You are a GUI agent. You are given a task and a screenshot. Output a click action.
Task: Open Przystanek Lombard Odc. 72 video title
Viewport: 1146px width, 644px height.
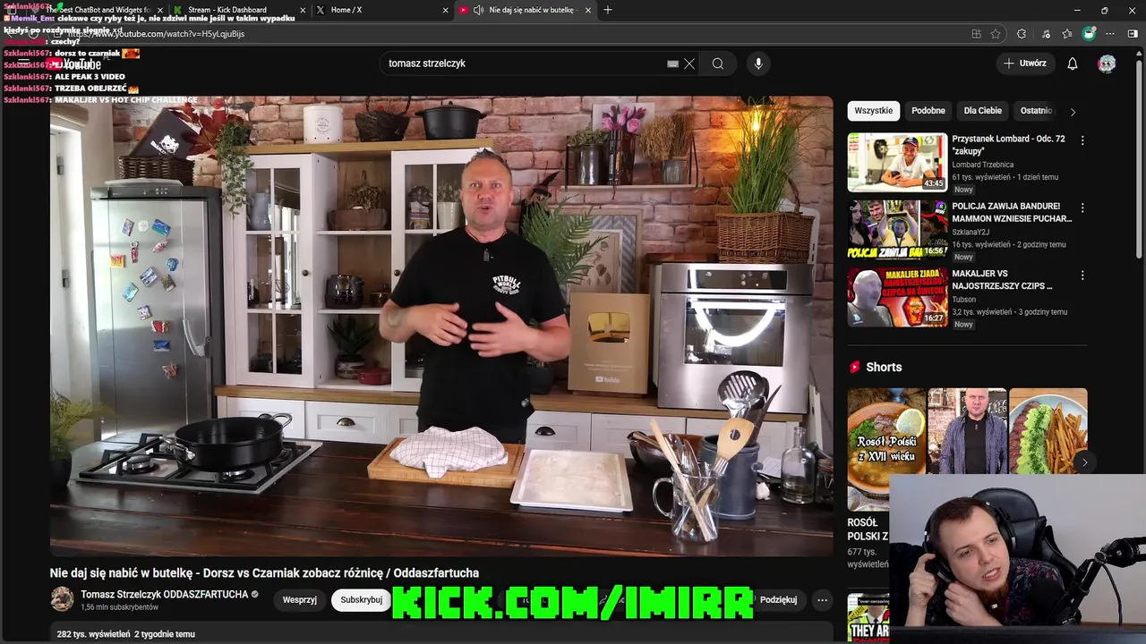click(x=1008, y=145)
